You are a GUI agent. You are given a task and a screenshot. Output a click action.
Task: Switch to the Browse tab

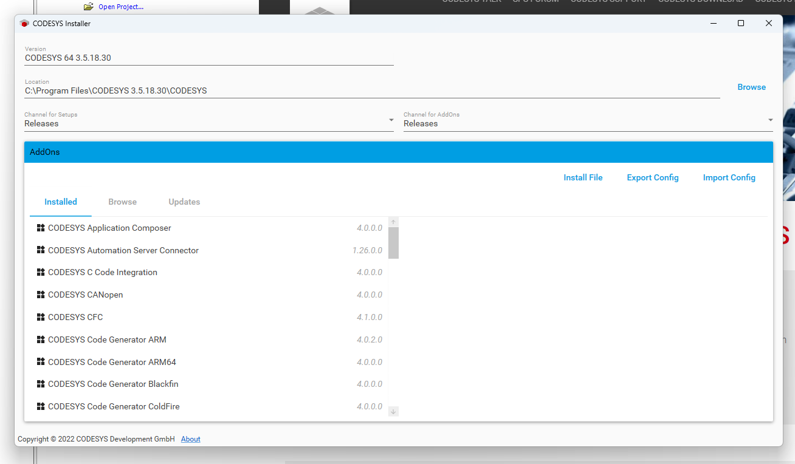click(x=123, y=202)
